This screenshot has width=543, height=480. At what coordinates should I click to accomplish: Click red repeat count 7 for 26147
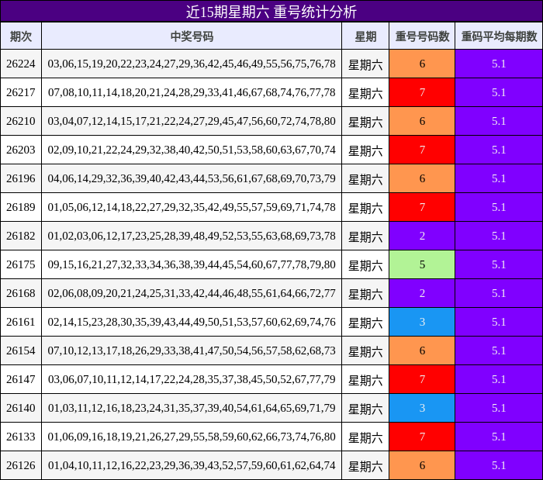(x=422, y=380)
